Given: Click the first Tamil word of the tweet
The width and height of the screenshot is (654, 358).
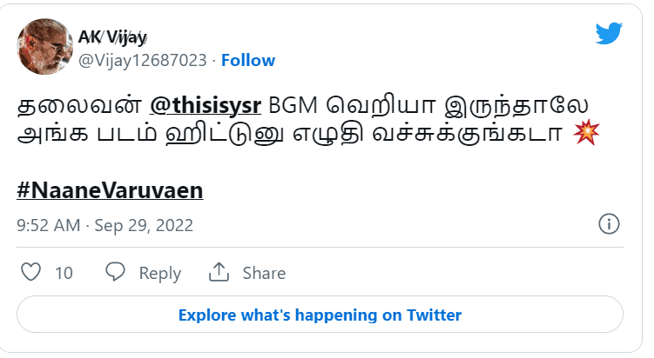Looking at the screenshot, I should point(78,106).
